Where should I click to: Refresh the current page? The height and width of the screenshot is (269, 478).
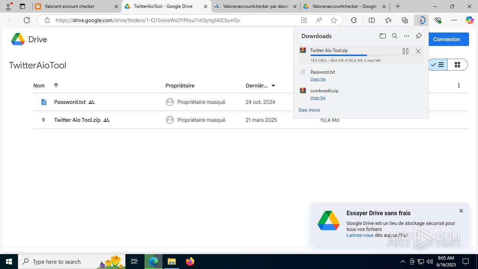pos(27,21)
